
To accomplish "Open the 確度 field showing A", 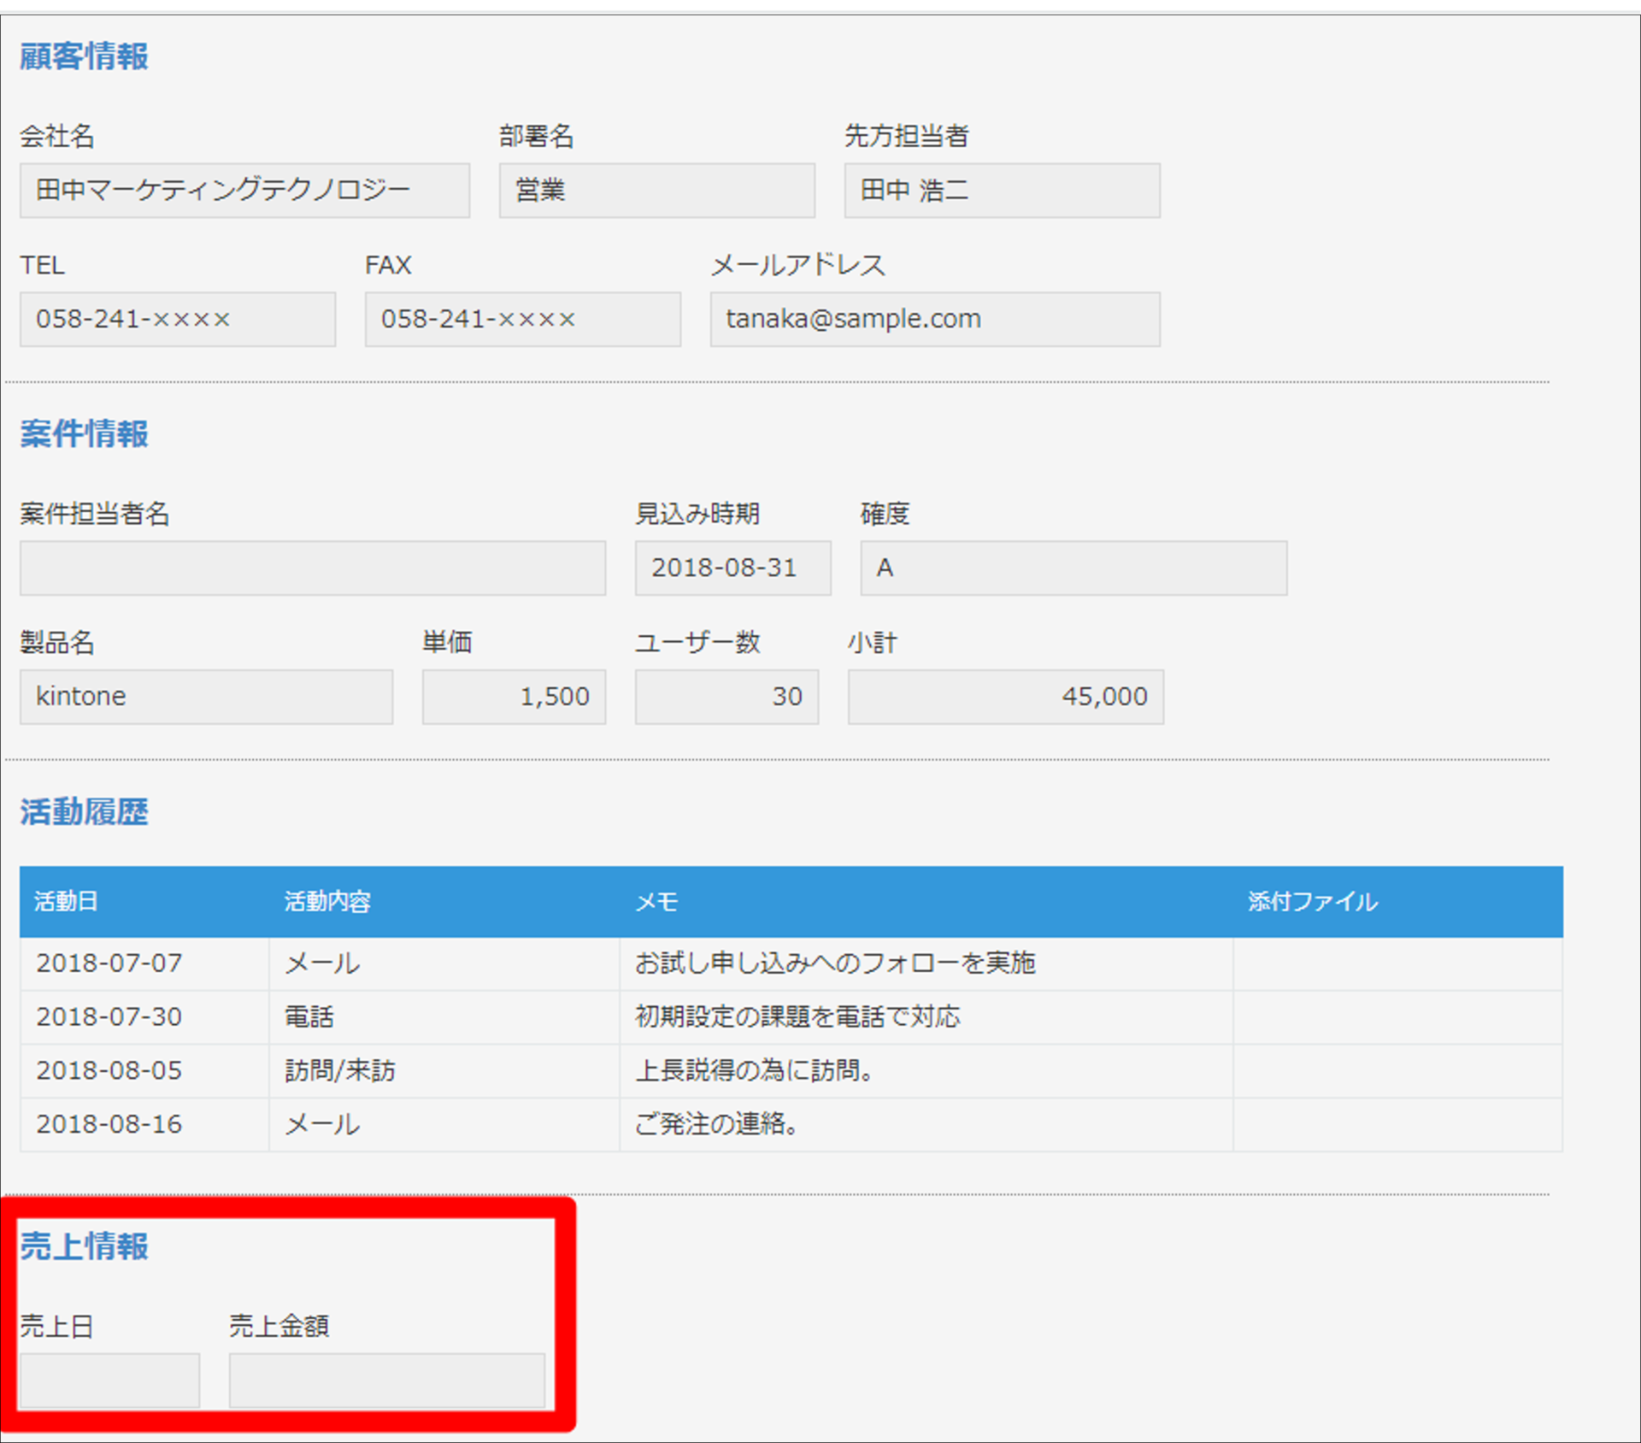I will (x=1073, y=568).
